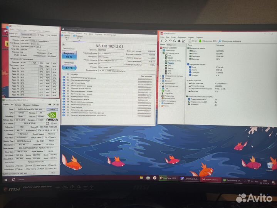Open AIDA64 user profile toolbar icon
The height and width of the screenshot is (208, 277).
[179, 41]
